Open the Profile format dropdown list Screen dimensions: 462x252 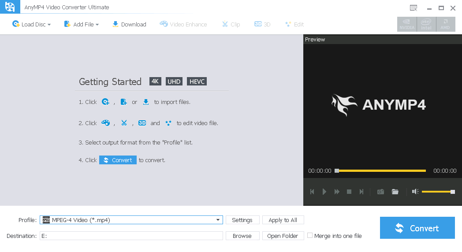pyautogui.click(x=218, y=220)
